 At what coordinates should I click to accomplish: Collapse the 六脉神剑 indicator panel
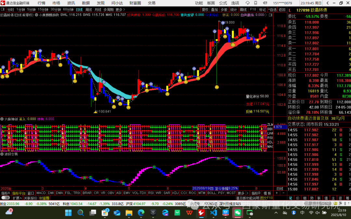pos(2,119)
